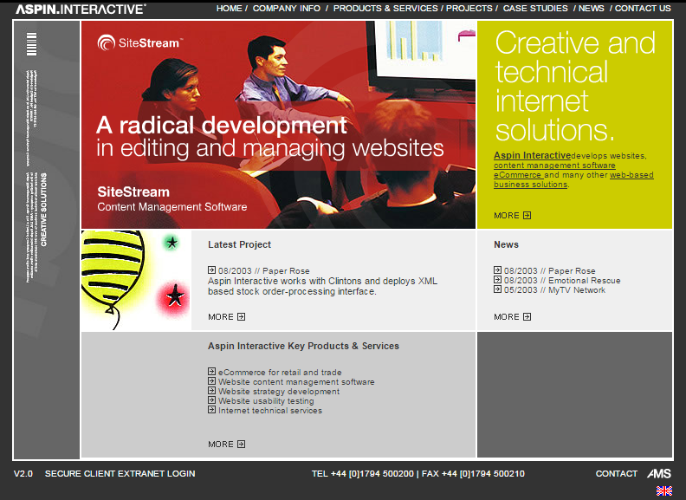Click SiteStream Content Management Software caption
686x500 pixels.
tap(172, 198)
